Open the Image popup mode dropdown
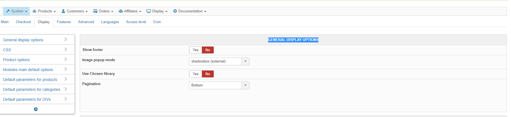The width and height of the screenshot is (511, 117). [219, 61]
